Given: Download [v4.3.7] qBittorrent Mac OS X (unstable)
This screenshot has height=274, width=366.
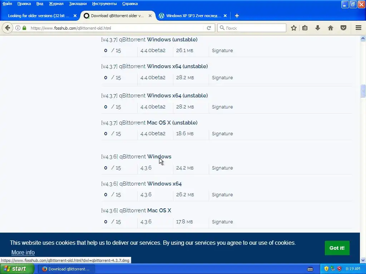Looking at the screenshot, I should click(x=149, y=123).
